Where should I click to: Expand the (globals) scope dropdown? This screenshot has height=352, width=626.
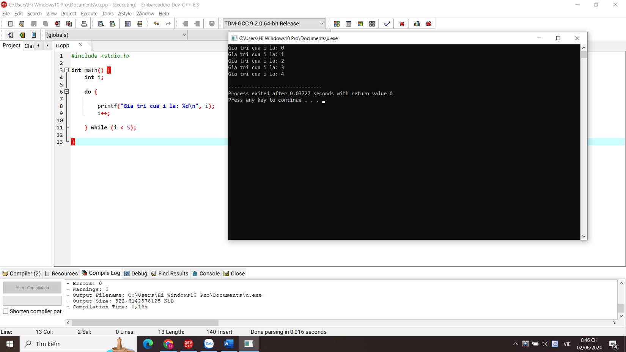point(116,35)
